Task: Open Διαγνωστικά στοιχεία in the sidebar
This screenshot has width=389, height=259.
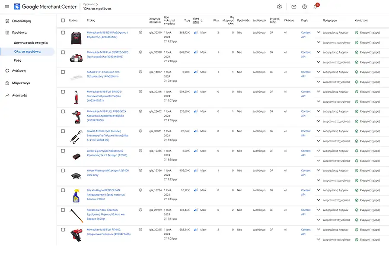Action: click(x=31, y=43)
